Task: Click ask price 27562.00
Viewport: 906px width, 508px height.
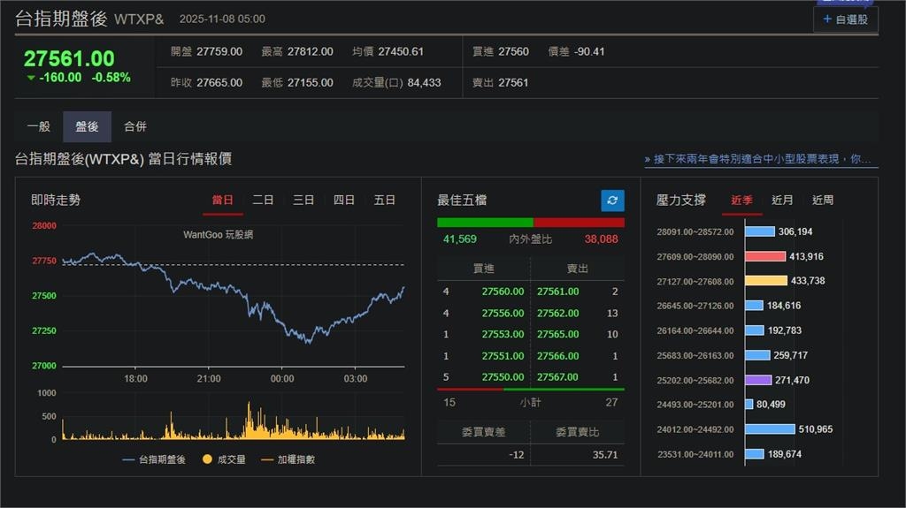Action: click(557, 313)
